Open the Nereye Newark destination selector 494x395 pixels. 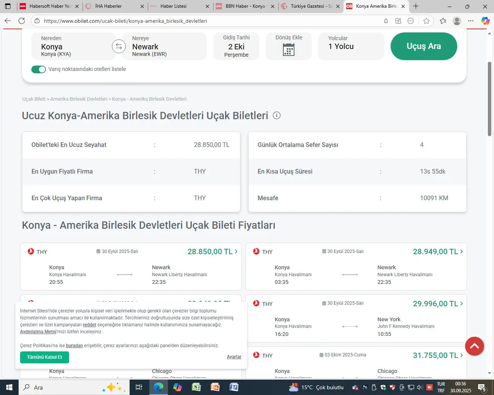(x=164, y=46)
